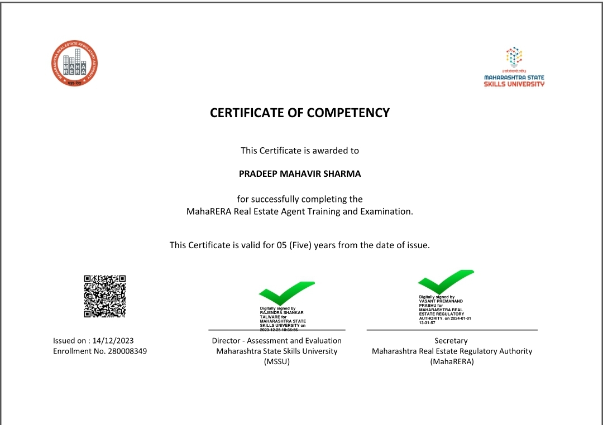Screen dimensions: 603x425
Task: Click the QR code
Action: click(105, 296)
